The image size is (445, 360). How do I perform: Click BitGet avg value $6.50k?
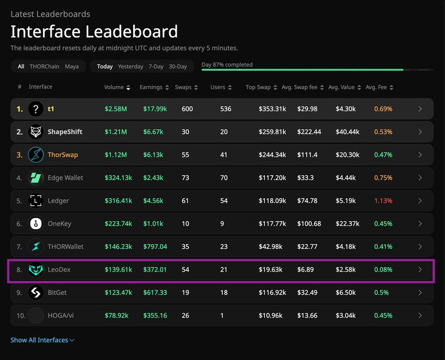click(346, 292)
